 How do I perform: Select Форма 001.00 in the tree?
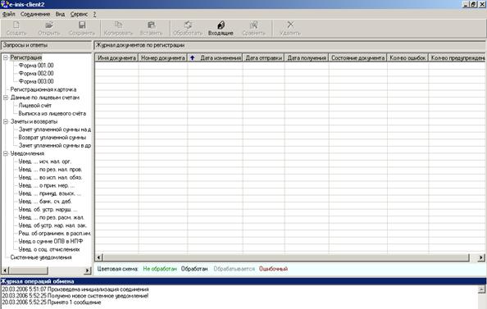point(36,66)
